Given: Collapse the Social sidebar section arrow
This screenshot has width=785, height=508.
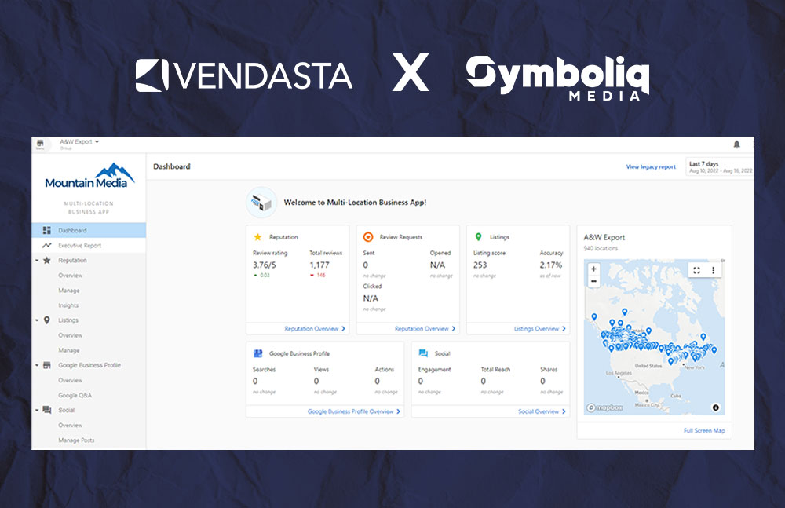Looking at the screenshot, I should (37, 410).
